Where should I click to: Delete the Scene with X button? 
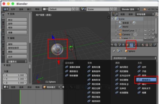[x=115, y=9]
